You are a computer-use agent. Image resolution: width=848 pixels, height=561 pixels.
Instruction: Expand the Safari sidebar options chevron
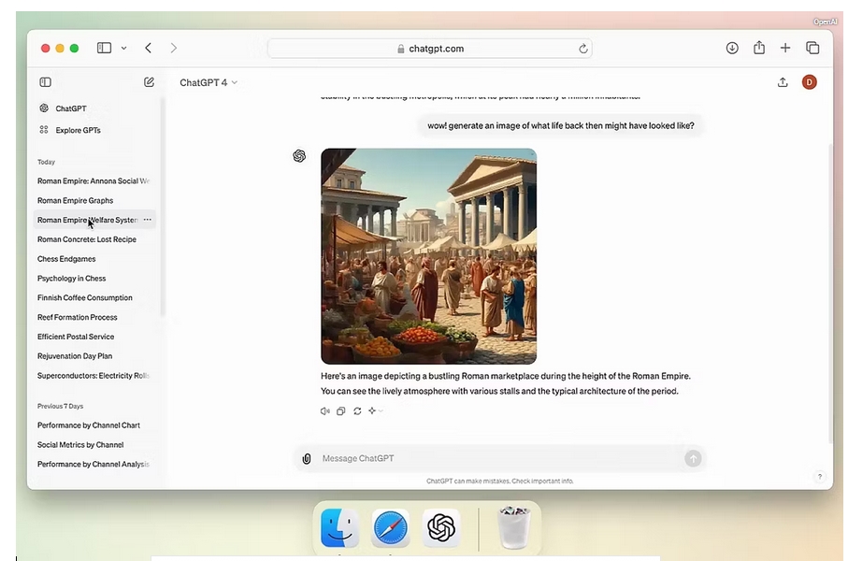(x=123, y=48)
